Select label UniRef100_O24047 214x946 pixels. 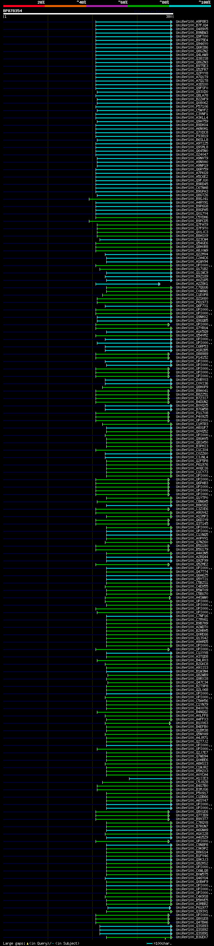coord(192,155)
